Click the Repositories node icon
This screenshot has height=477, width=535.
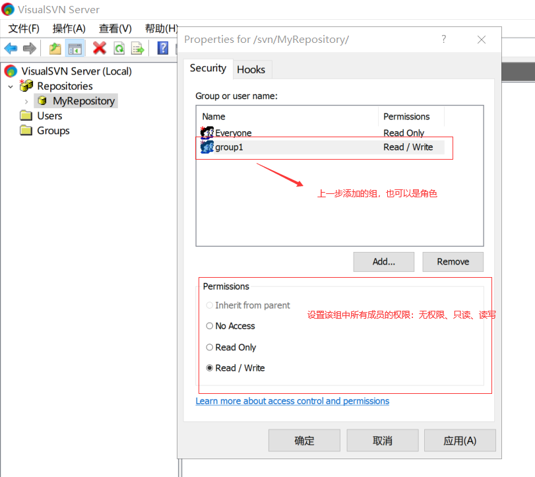pyautogui.click(x=26, y=86)
